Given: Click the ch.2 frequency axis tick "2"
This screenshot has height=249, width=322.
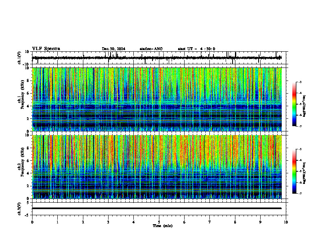Looking at the screenshot, I should (28, 186).
